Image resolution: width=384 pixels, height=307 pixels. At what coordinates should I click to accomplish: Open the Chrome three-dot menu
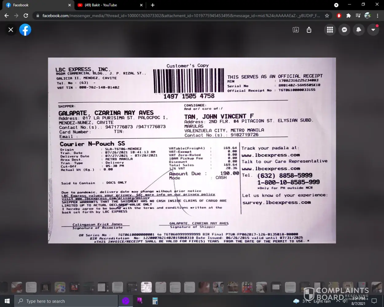click(x=378, y=16)
